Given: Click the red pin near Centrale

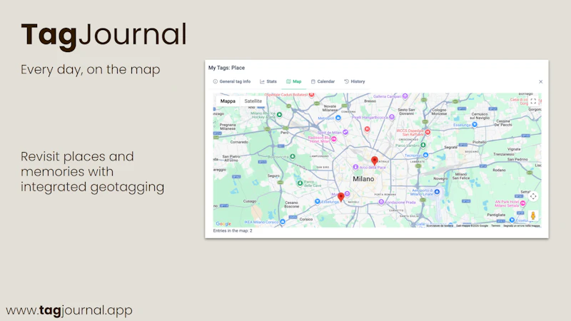Looking at the screenshot, I should (x=374, y=160).
